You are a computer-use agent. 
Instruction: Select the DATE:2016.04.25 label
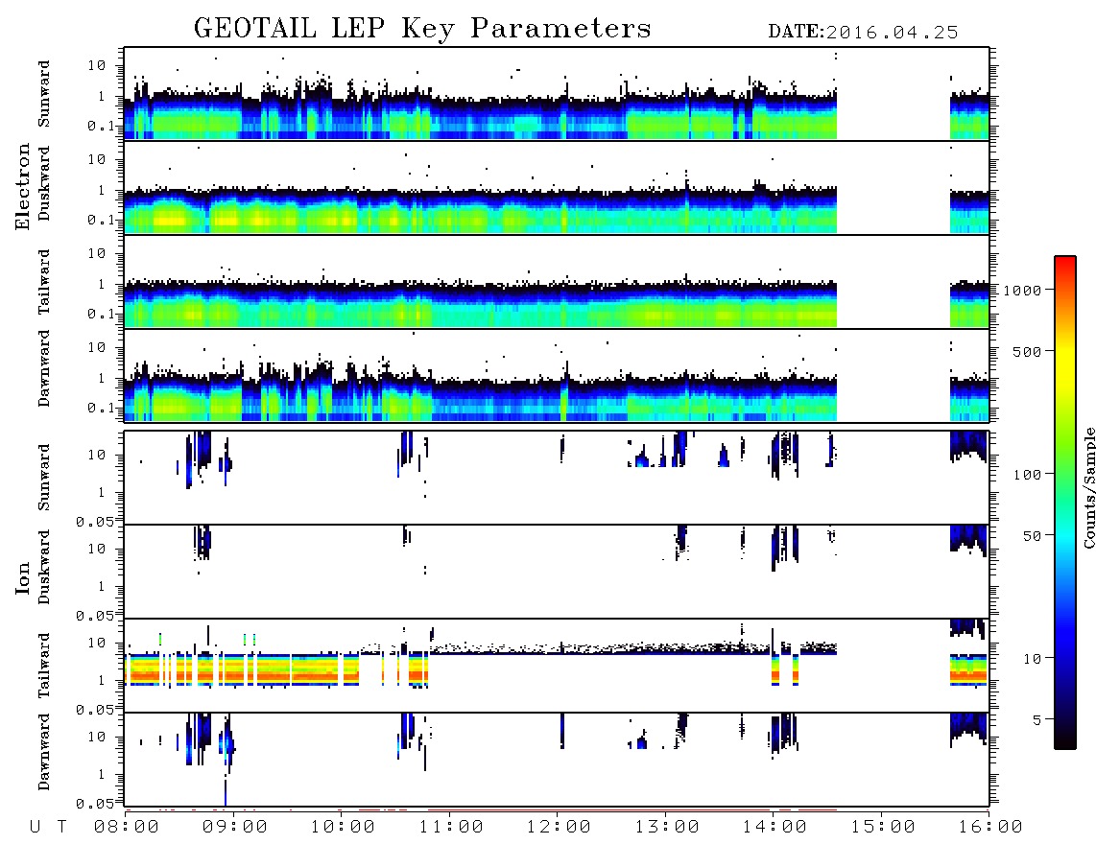[863, 32]
